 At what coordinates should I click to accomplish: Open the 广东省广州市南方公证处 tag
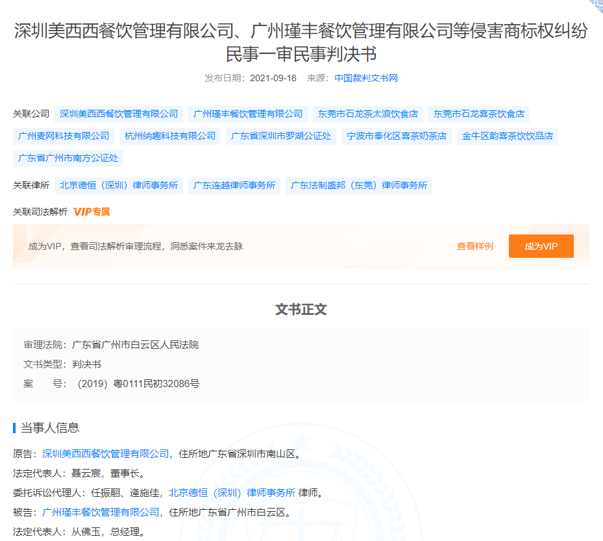click(x=68, y=158)
